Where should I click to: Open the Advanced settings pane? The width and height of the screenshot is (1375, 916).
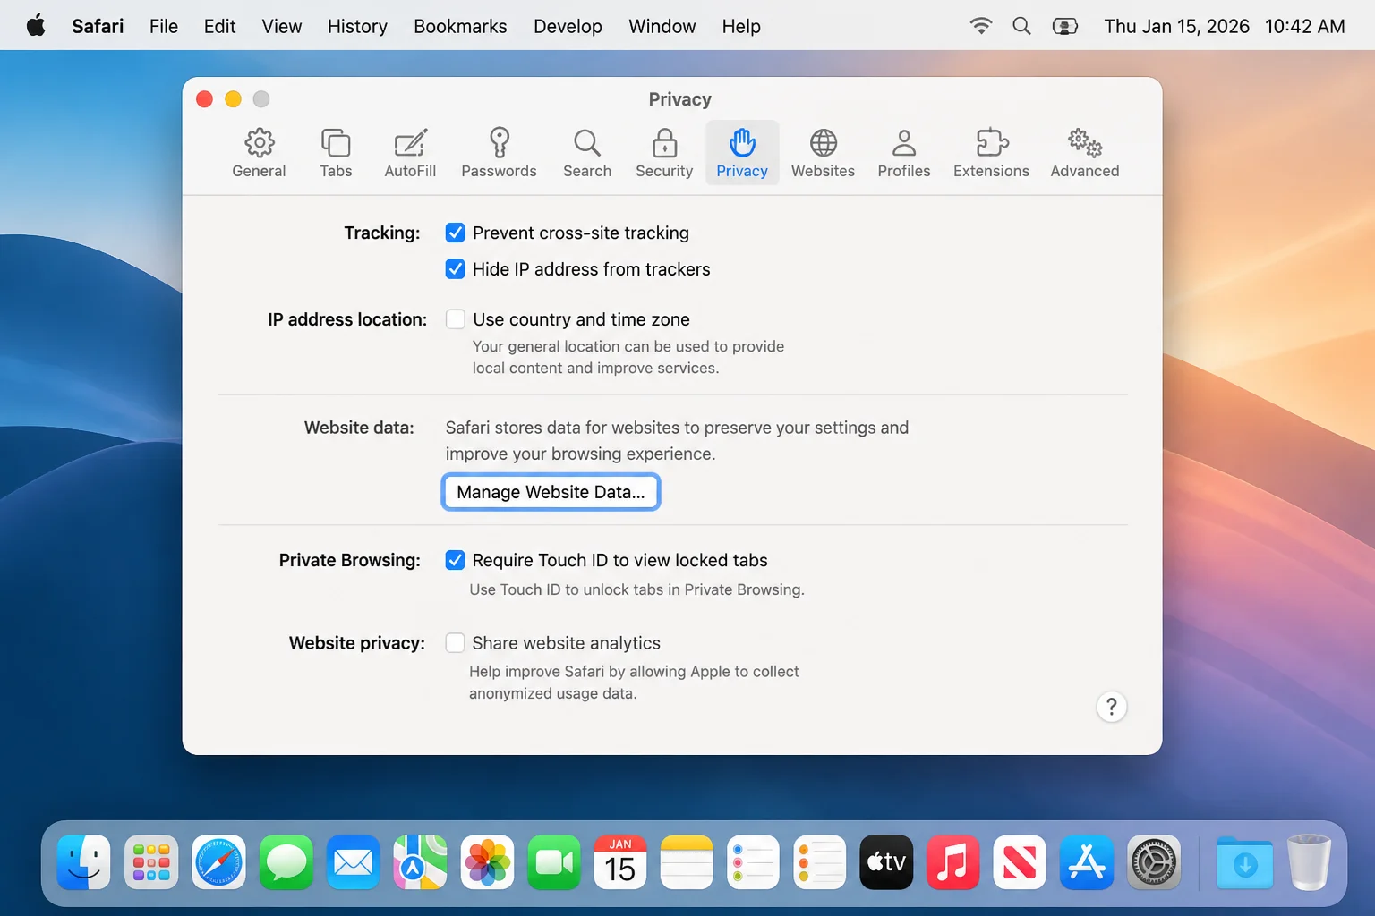click(1085, 153)
